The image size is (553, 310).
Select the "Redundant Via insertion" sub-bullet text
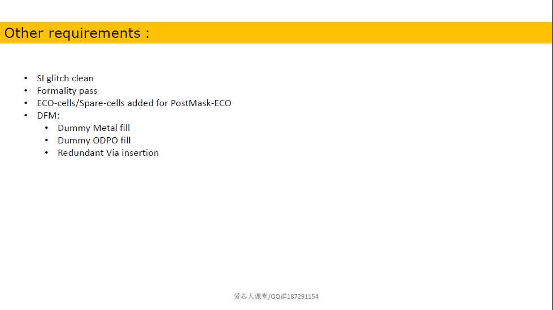108,152
